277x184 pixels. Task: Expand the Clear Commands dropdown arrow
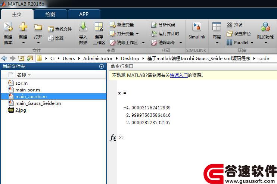point(180,43)
